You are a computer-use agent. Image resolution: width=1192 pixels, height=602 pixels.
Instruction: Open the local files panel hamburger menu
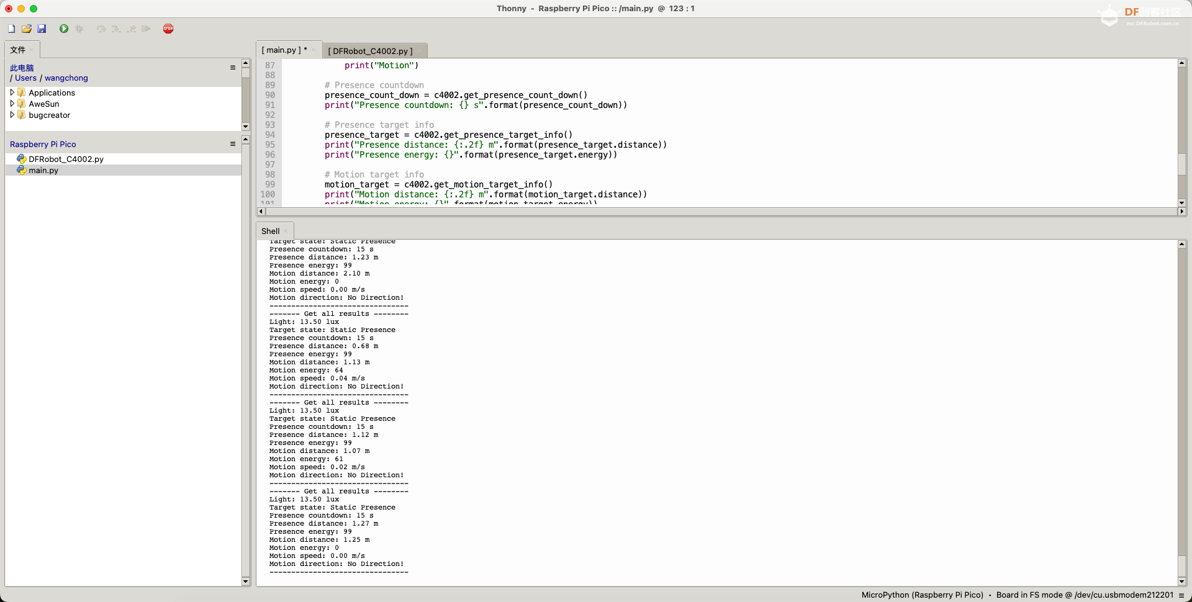tap(233, 68)
